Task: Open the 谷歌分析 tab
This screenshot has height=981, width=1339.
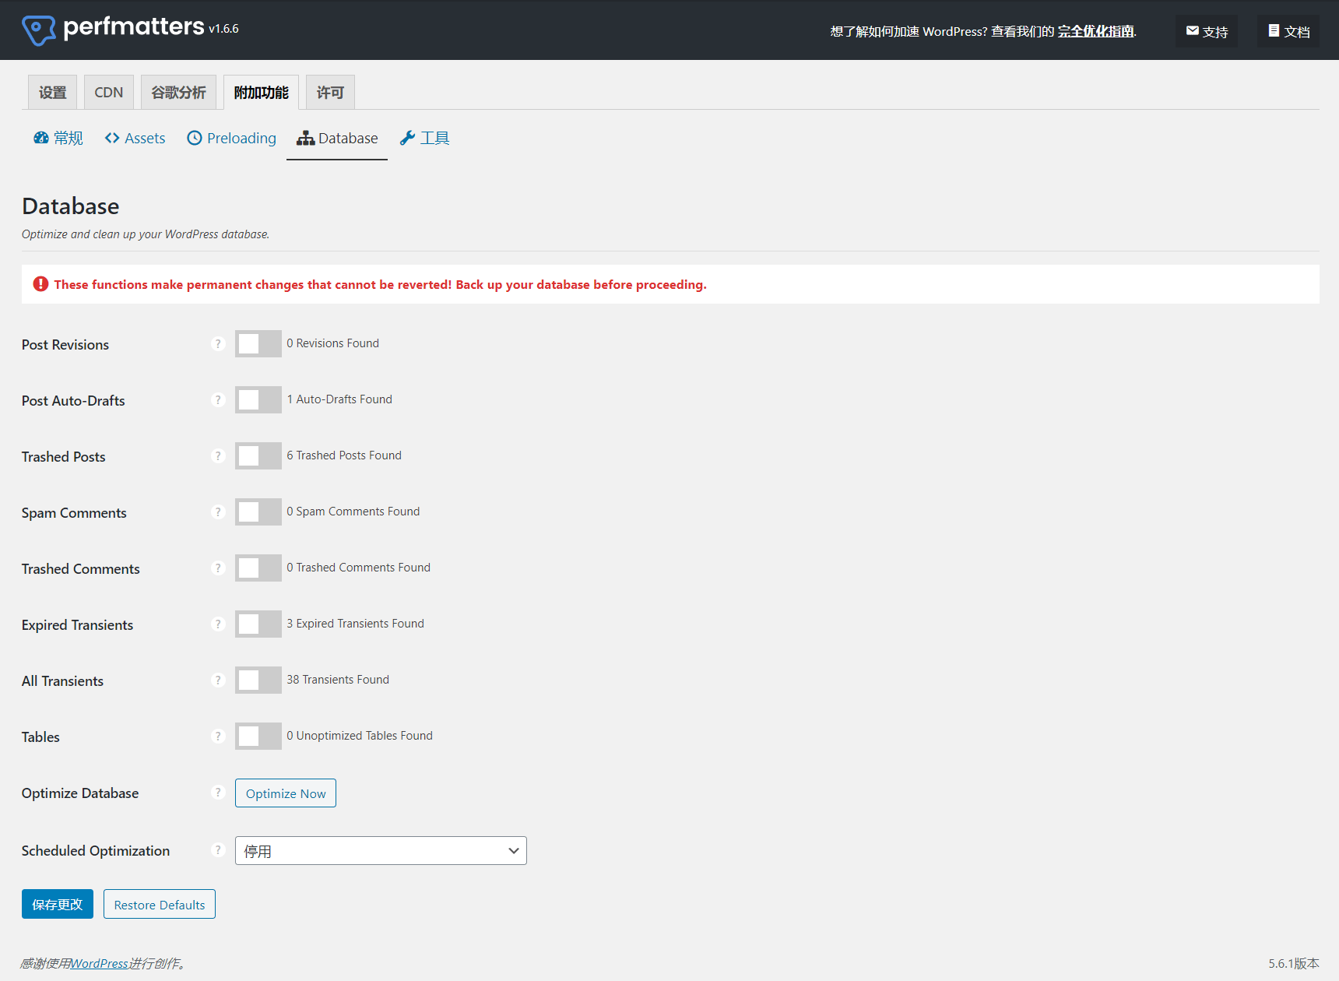Action: point(178,92)
